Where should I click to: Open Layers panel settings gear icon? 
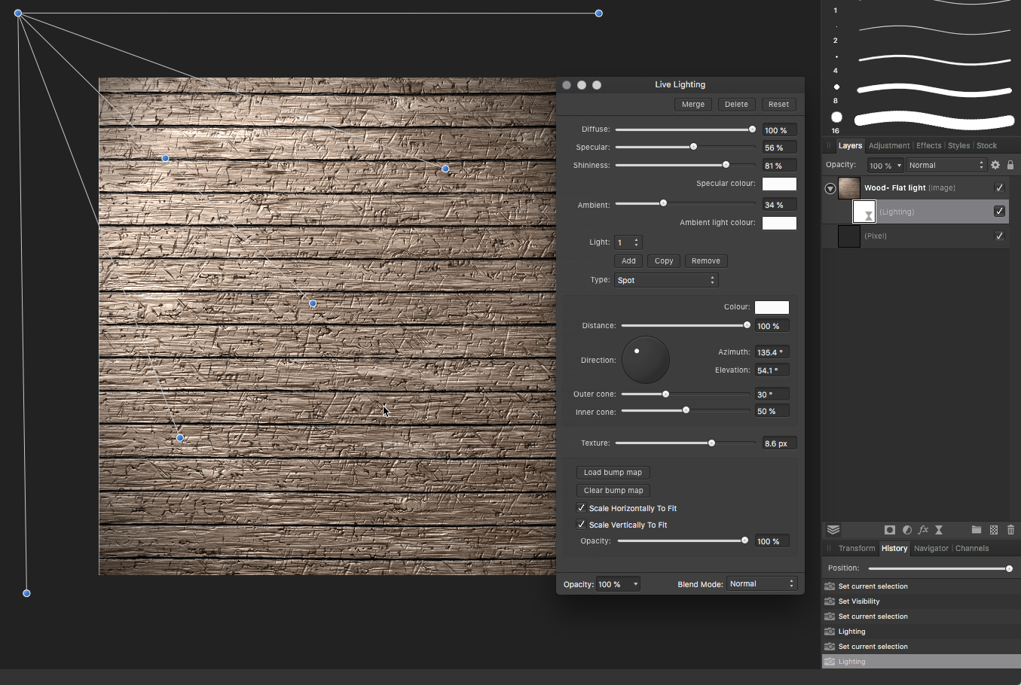click(995, 164)
